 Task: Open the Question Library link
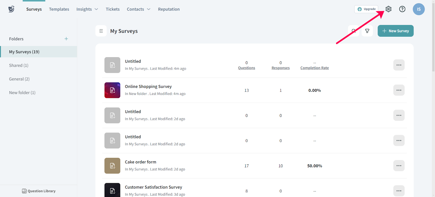click(x=39, y=191)
